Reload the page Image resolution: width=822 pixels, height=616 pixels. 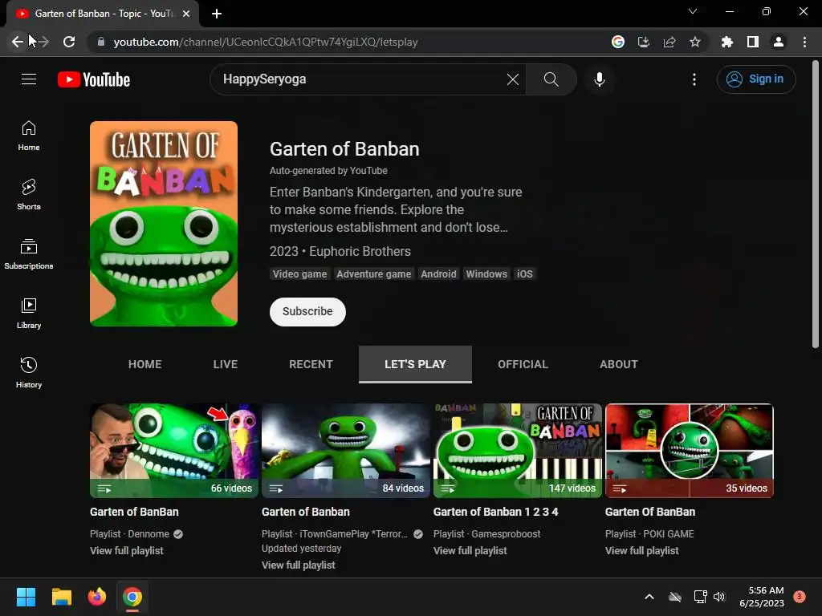tap(69, 42)
